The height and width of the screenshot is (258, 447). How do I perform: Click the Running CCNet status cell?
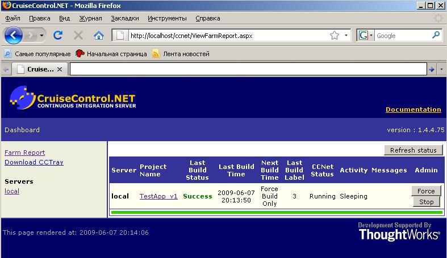tap(323, 196)
